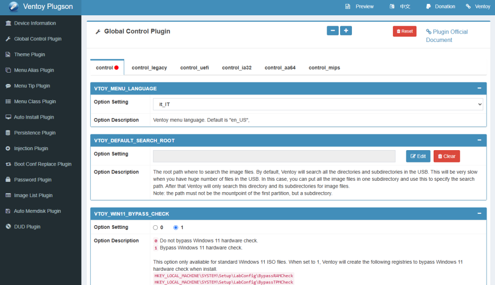Click the Persistence Plugin database icon
495x285 pixels.
tap(8, 132)
